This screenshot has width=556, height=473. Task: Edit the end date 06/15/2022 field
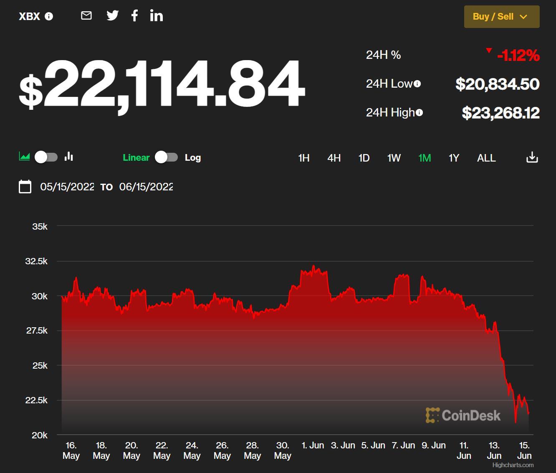[146, 187]
